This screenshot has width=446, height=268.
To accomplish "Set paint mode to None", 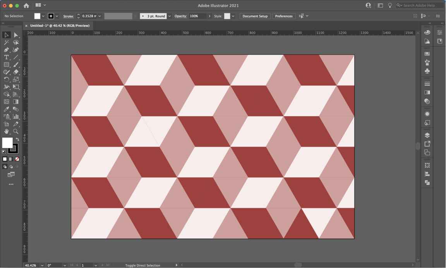I will tap(17, 159).
